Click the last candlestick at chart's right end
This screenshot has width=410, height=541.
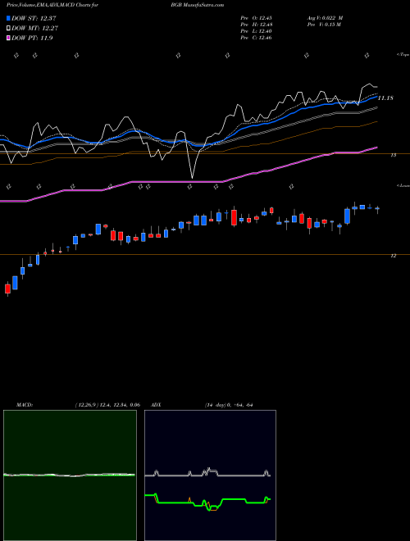point(377,209)
